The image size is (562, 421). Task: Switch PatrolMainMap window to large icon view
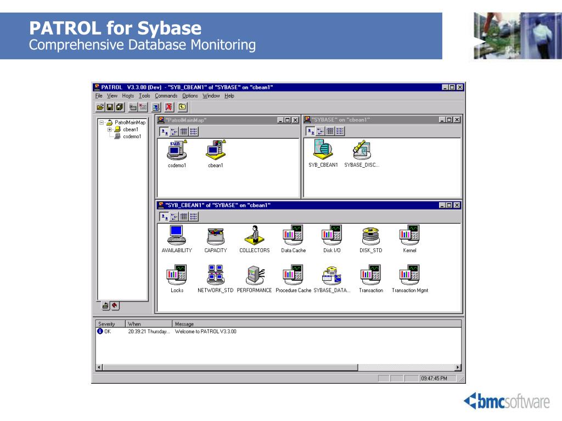click(164, 132)
